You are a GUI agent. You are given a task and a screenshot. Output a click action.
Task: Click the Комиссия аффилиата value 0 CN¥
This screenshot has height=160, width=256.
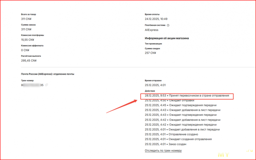click(25, 50)
